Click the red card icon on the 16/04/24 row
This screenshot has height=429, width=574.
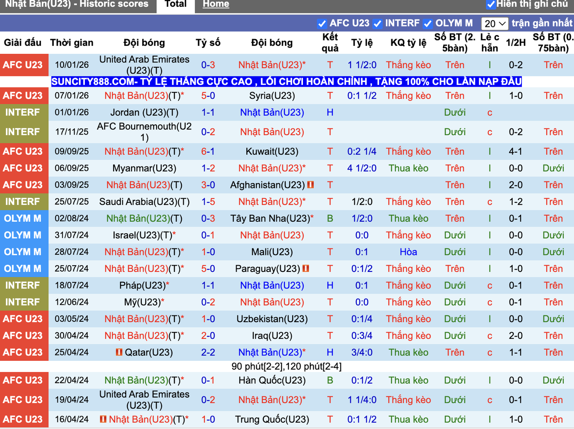103,419
